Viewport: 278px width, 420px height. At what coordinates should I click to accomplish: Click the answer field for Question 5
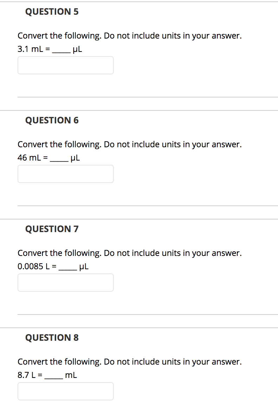tap(65, 65)
